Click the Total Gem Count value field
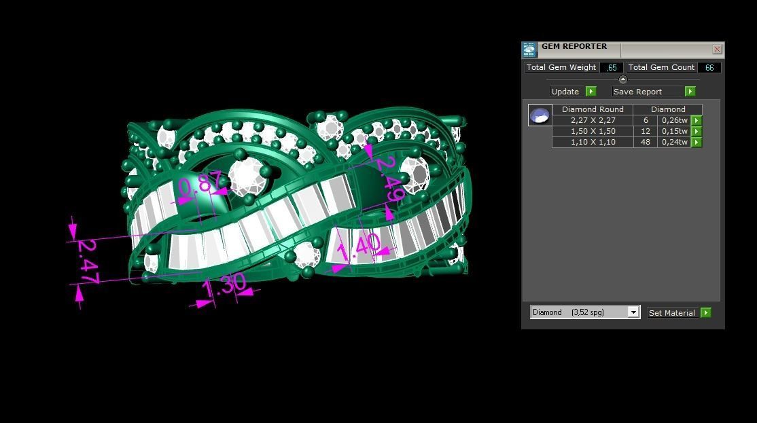 (709, 67)
